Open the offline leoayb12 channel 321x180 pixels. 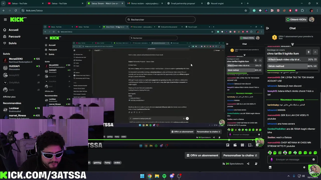click(x=21, y=75)
